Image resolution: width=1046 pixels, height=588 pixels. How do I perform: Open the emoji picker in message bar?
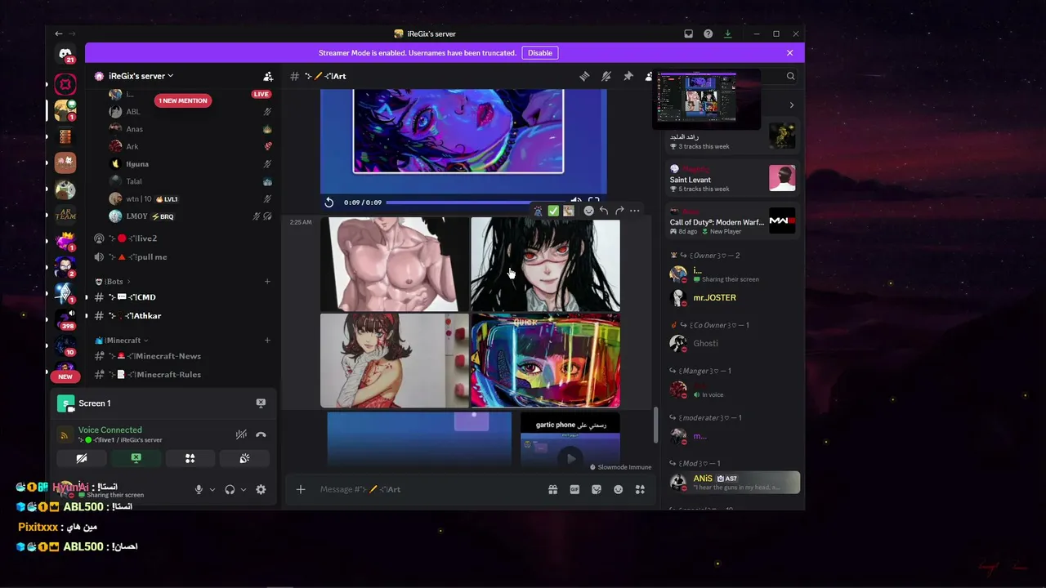pos(619,489)
